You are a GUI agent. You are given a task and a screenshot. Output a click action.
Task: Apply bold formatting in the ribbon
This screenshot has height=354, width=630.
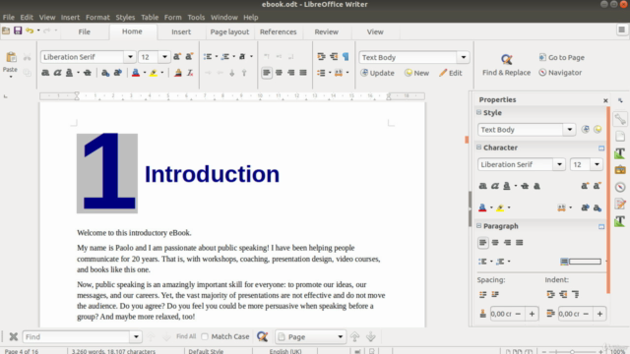pyautogui.click(x=45, y=73)
